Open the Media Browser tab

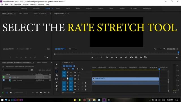[42, 62]
